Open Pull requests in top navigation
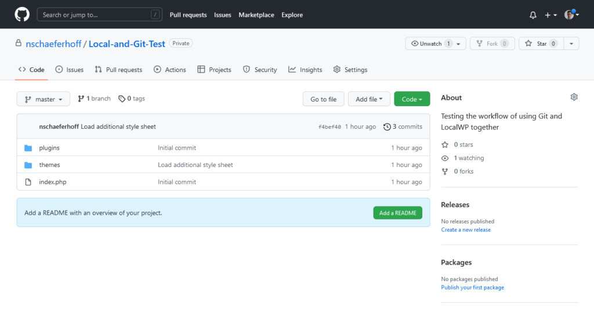This screenshot has height=311, width=594. click(189, 15)
